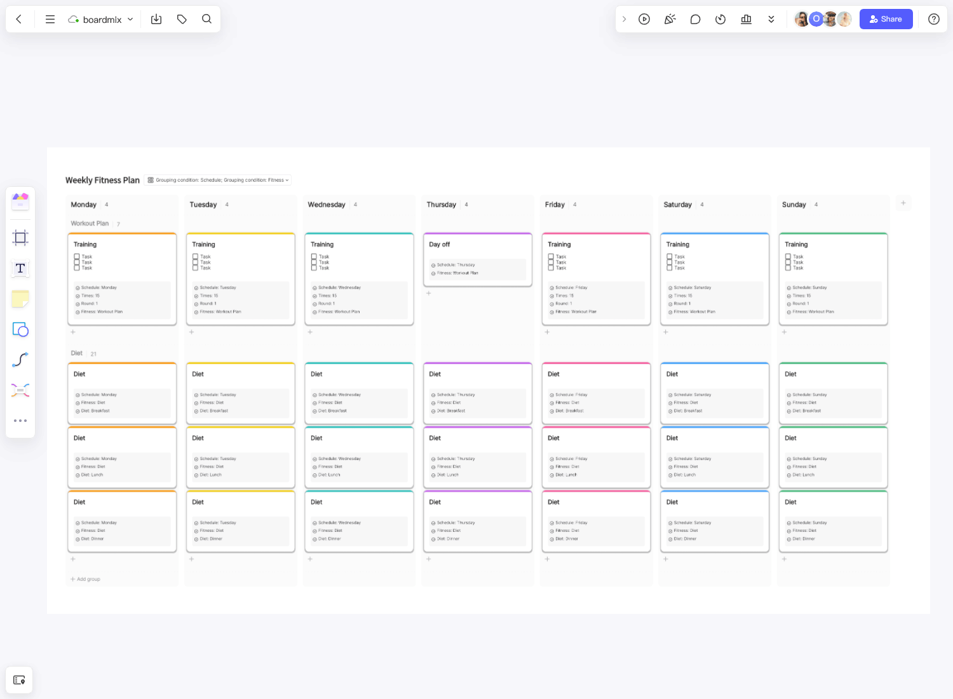The height and width of the screenshot is (699, 953).
Task: Open the Shapes tool
Action: pos(20,330)
